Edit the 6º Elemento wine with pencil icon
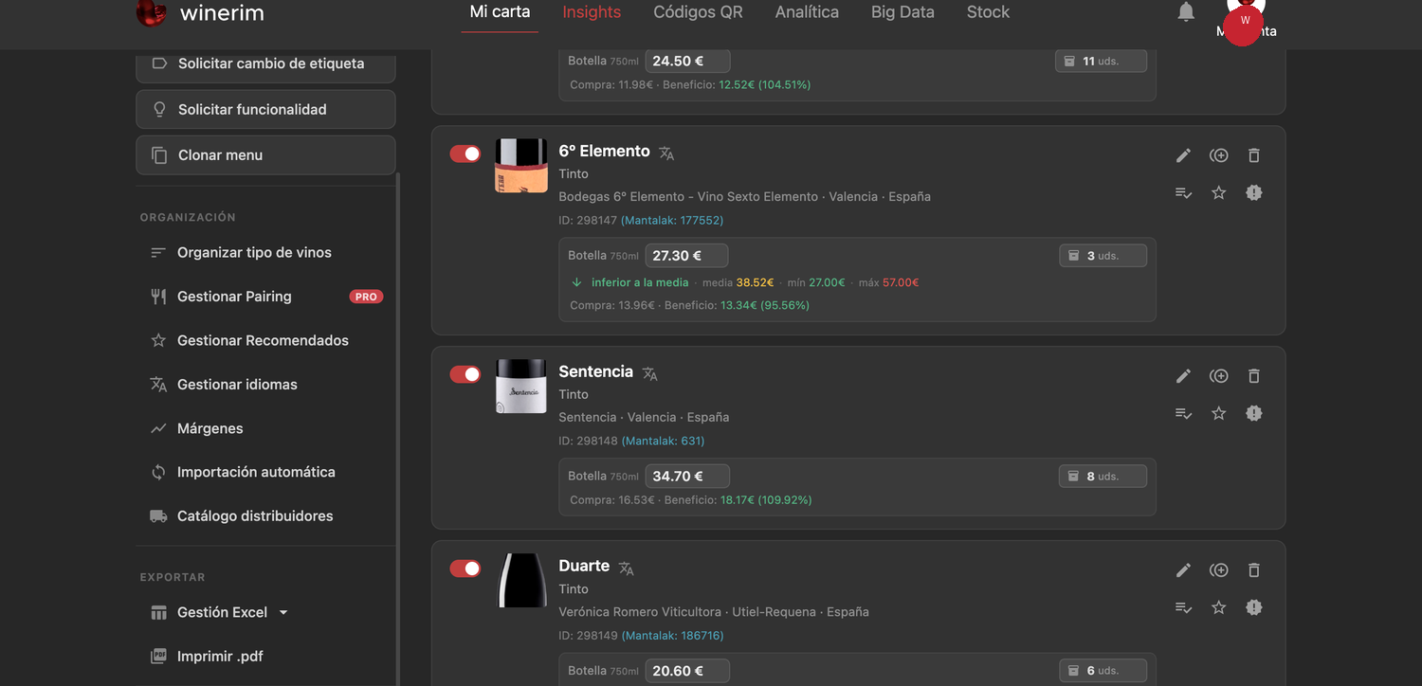 (1183, 155)
